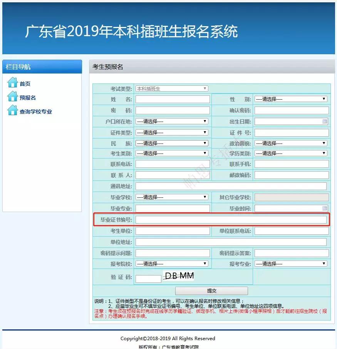Click the 姓名 input field
Viewport: 337px width, 349px height.
pyautogui.click(x=173, y=99)
